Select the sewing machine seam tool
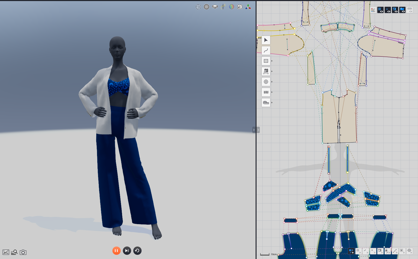Image resolution: width=418 pixels, height=259 pixels. coord(266,71)
